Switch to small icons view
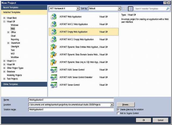This screenshot has height=125, width=172. tap(125, 9)
